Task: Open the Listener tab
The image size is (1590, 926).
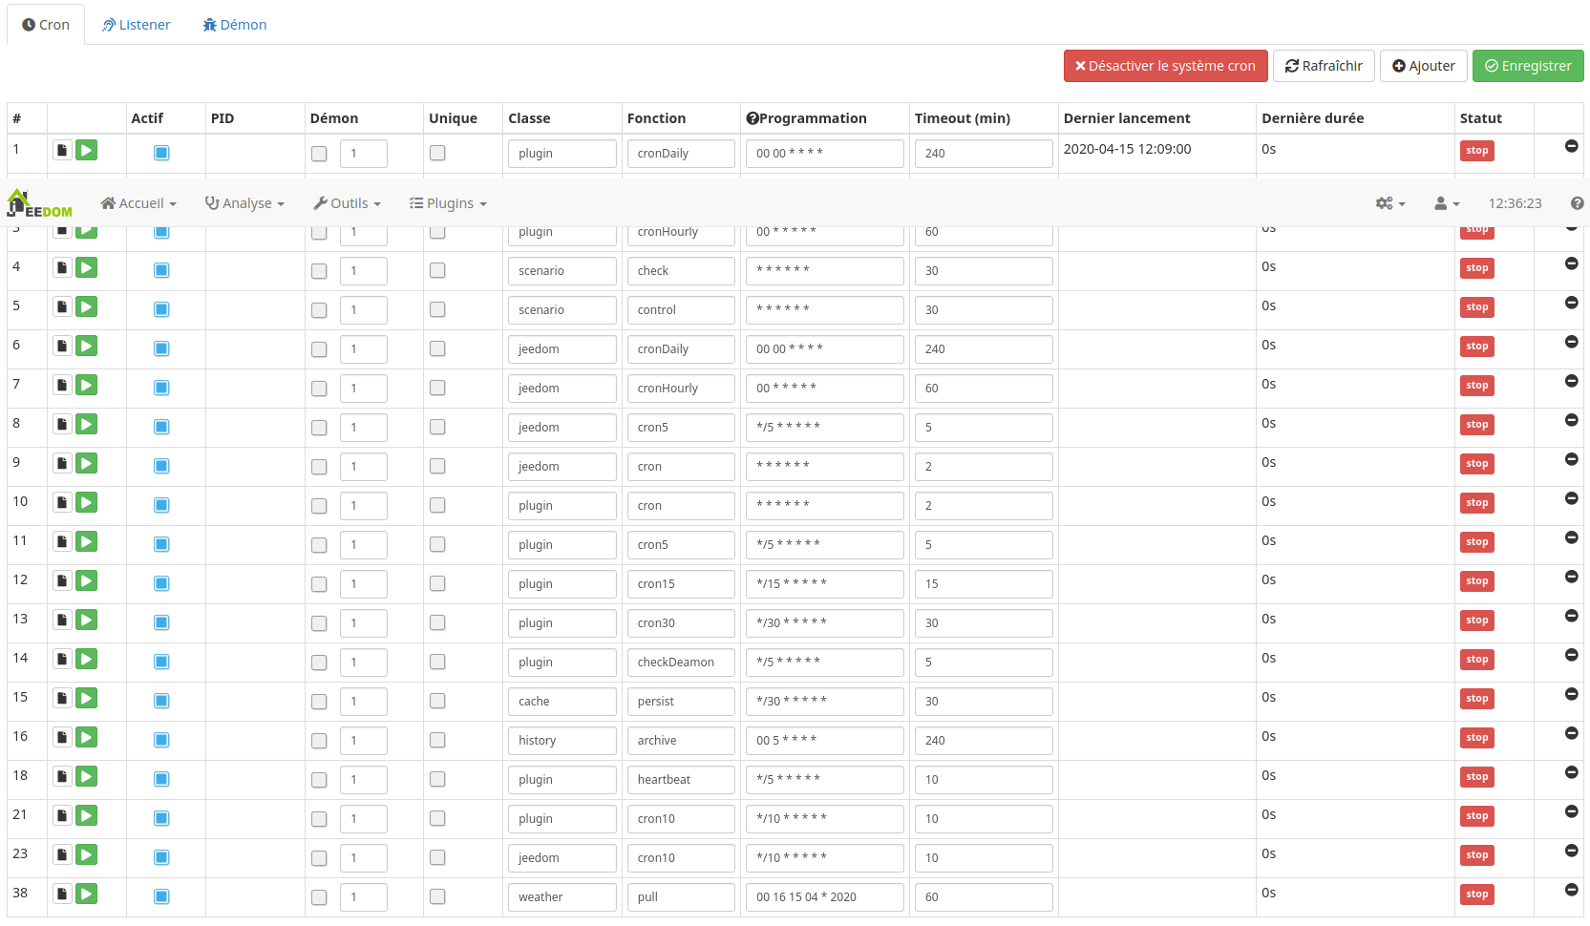Action: [x=136, y=25]
